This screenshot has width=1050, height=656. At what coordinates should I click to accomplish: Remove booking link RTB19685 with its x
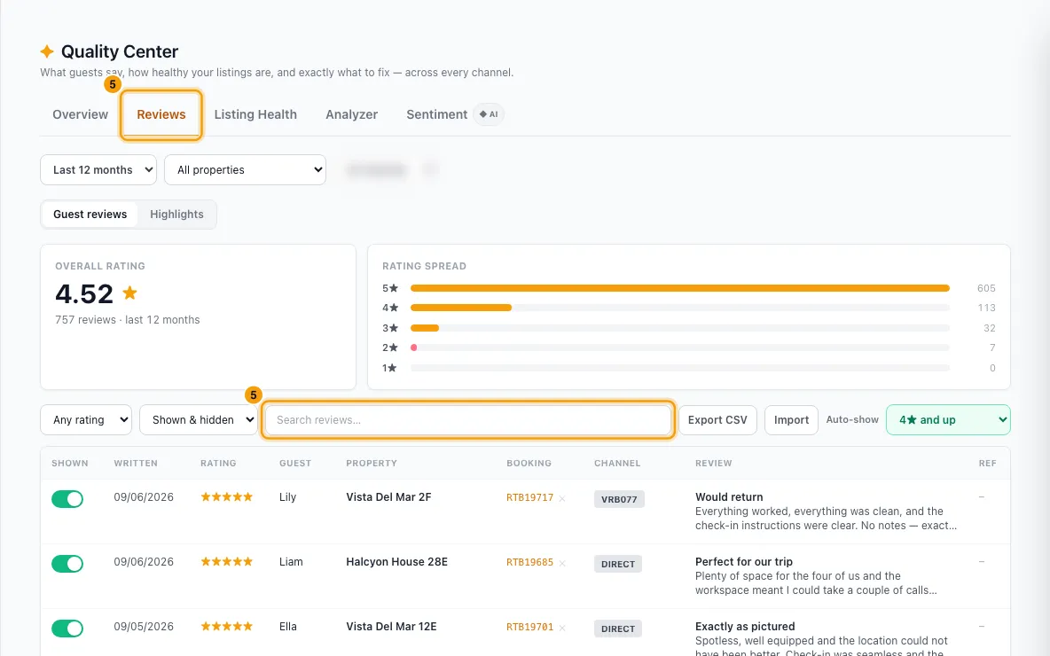562,563
